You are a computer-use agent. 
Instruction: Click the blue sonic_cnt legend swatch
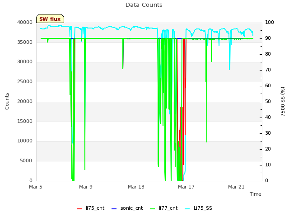114,209
